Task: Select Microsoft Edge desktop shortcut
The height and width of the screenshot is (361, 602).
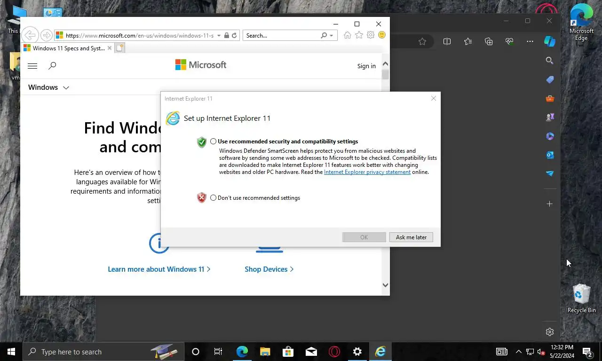Action: [x=581, y=23]
